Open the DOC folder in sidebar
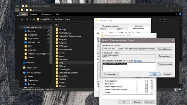The height and width of the screenshot is (105, 187). coord(30,46)
